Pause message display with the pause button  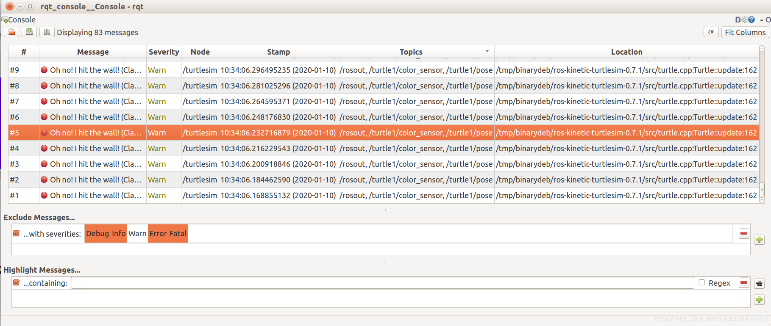pos(47,32)
